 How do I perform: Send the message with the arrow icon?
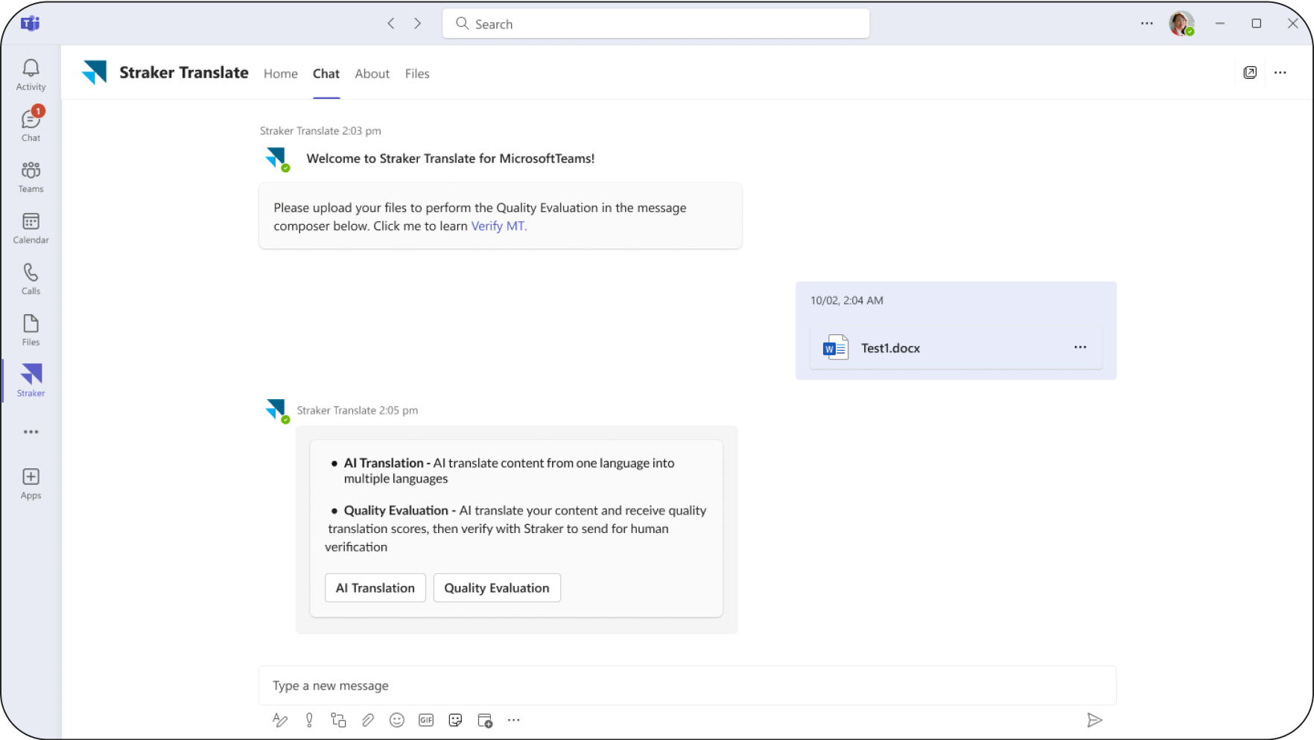(1094, 720)
